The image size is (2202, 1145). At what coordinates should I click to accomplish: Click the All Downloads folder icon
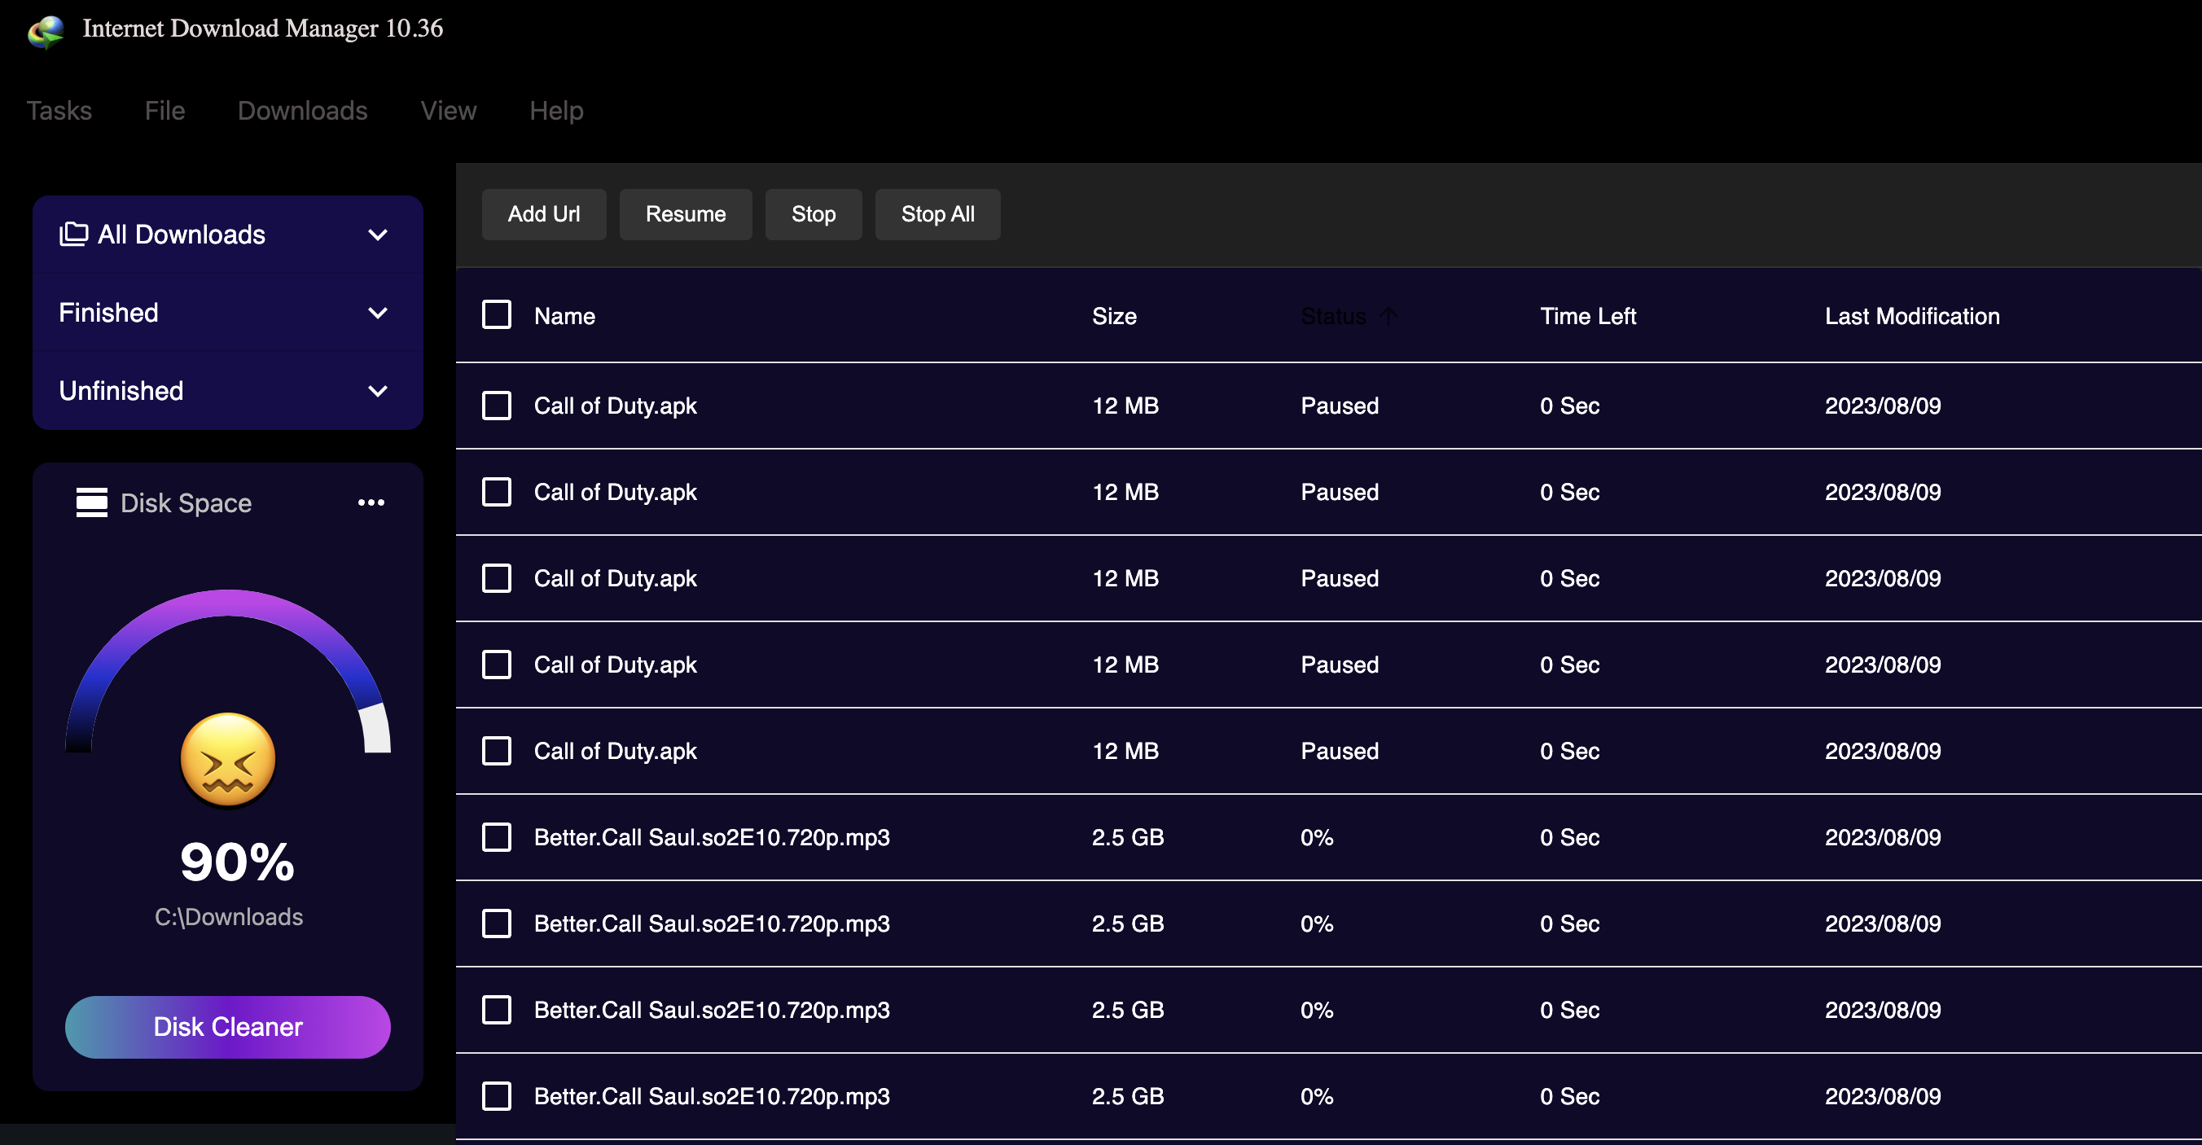(x=72, y=233)
